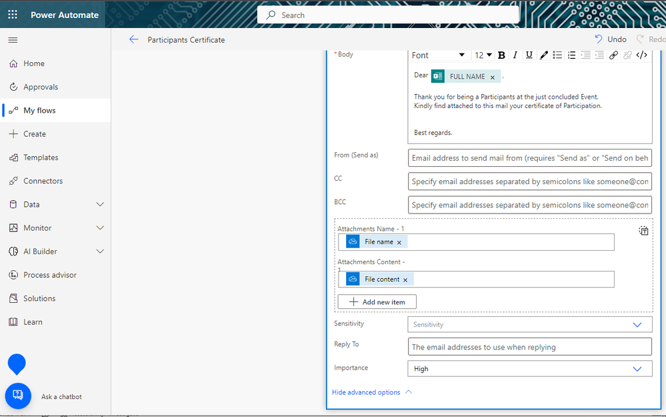Open the font color highlighter tool
666x417 pixels.
tap(543, 55)
